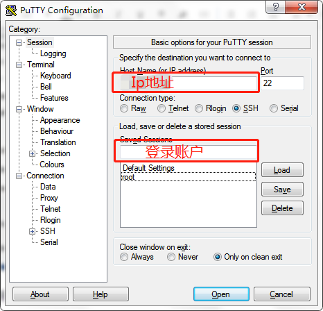Image resolution: width=323 pixels, height=311 pixels.
Task: Open the SSH category in tree
Action: tap(48, 231)
